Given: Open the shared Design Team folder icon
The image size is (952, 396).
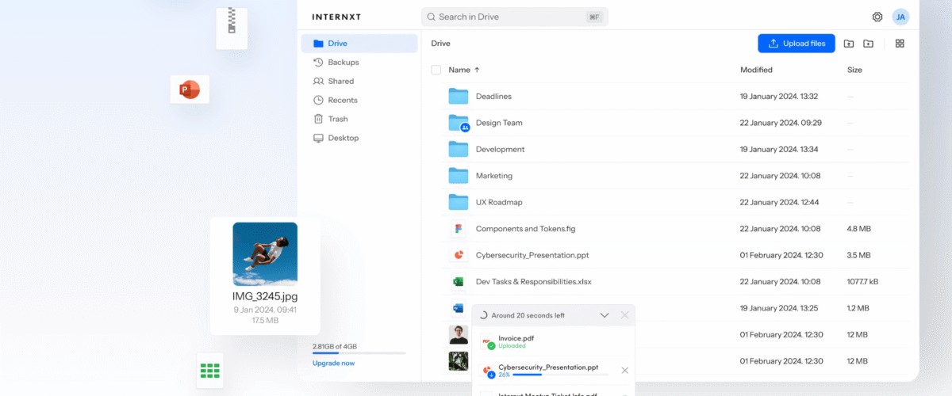Looking at the screenshot, I should tap(459, 123).
